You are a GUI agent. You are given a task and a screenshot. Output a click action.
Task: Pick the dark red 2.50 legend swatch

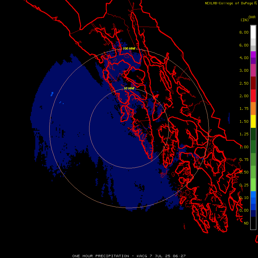pyautogui.click(x=253, y=83)
